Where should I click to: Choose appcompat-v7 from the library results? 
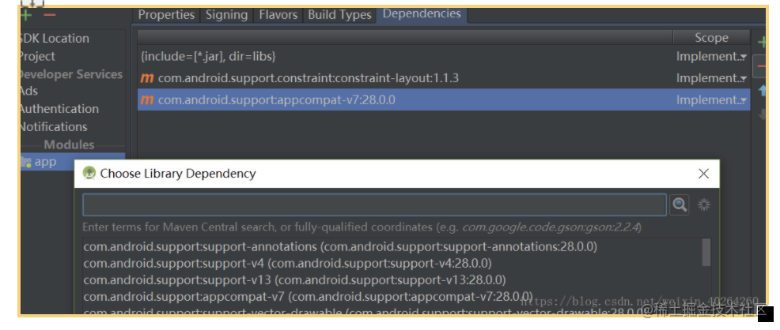[x=308, y=297]
